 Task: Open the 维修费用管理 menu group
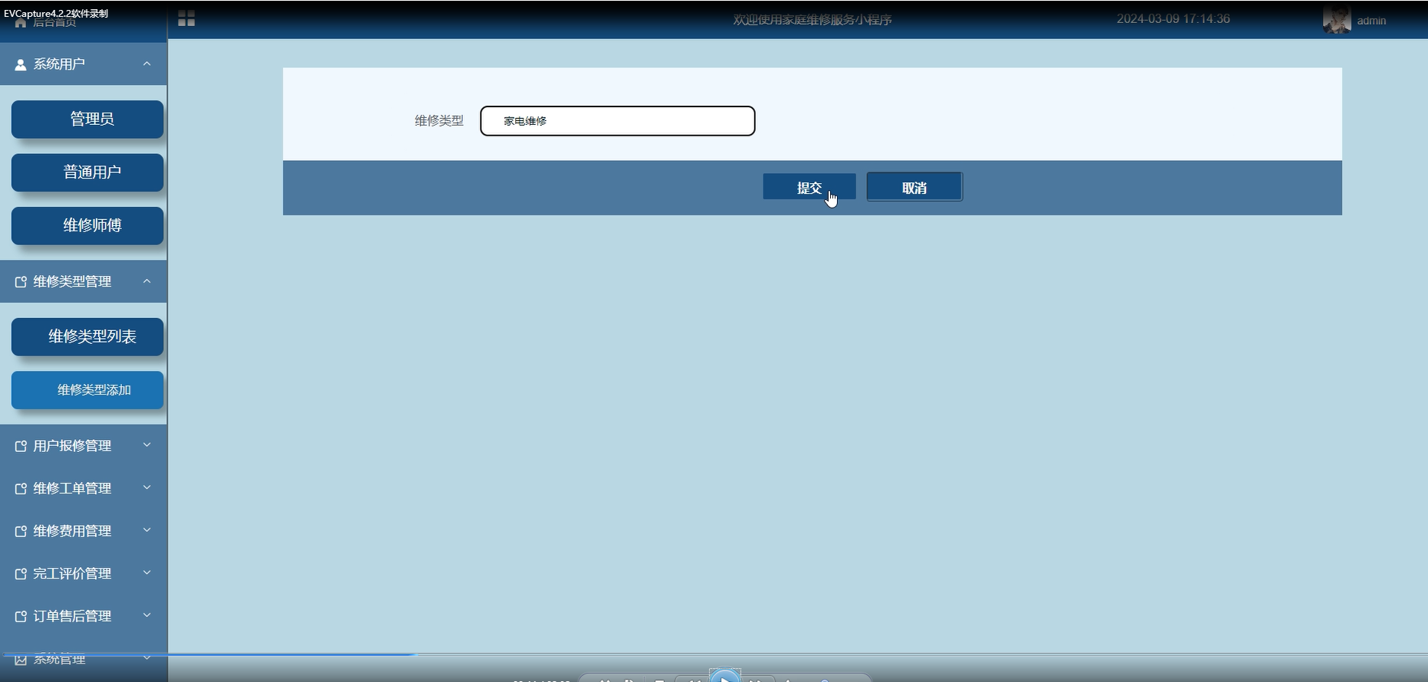pyautogui.click(x=84, y=531)
